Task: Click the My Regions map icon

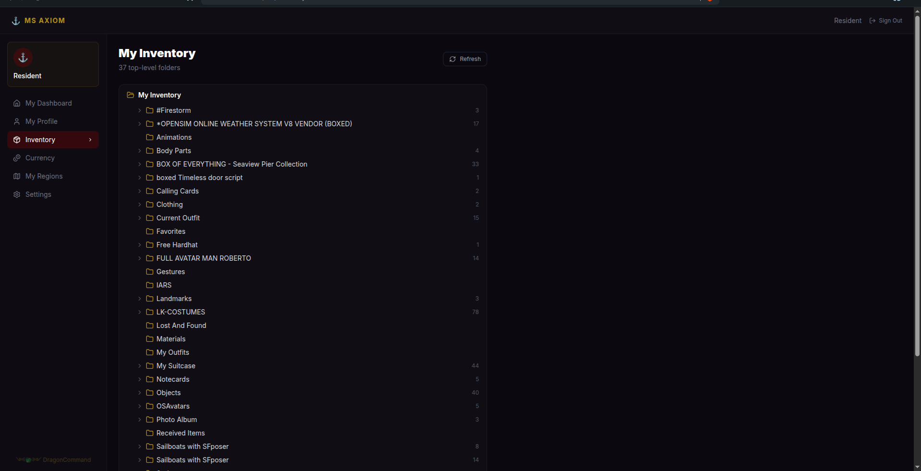Action: 17,176
